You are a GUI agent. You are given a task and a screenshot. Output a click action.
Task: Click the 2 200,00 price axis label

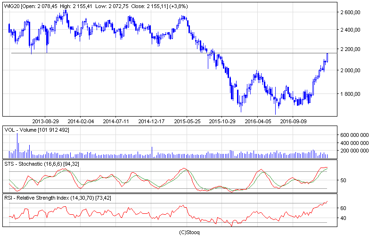click(350, 49)
